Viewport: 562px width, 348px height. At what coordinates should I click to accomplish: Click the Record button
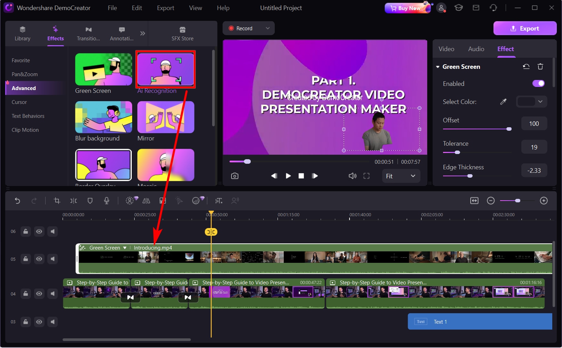click(241, 28)
